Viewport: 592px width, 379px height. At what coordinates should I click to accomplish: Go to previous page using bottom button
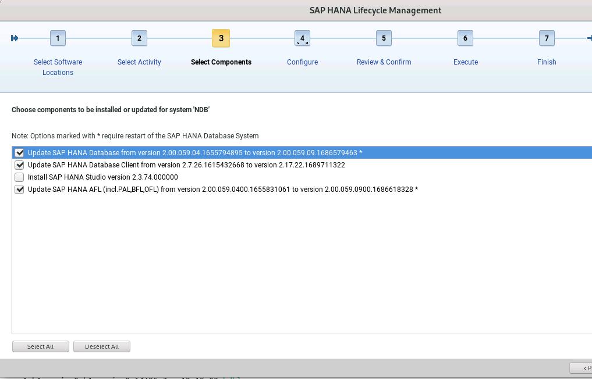pos(582,368)
